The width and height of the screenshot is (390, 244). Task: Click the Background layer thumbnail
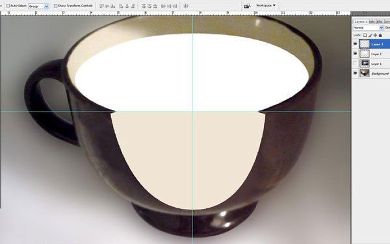pos(365,73)
